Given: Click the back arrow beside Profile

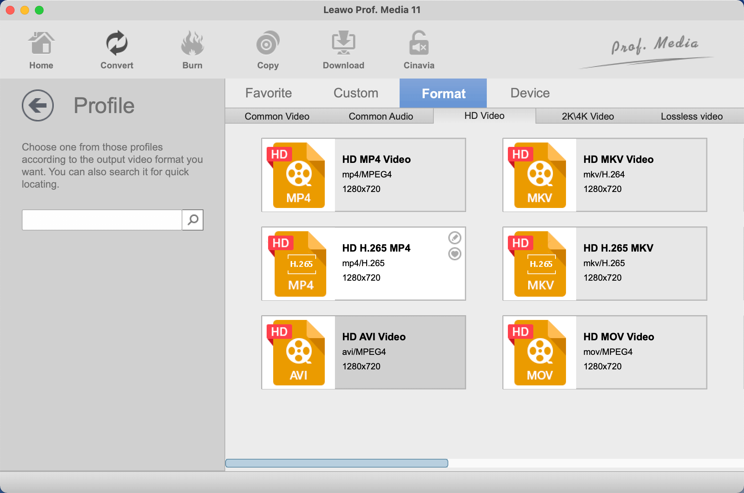Looking at the screenshot, I should [38, 106].
